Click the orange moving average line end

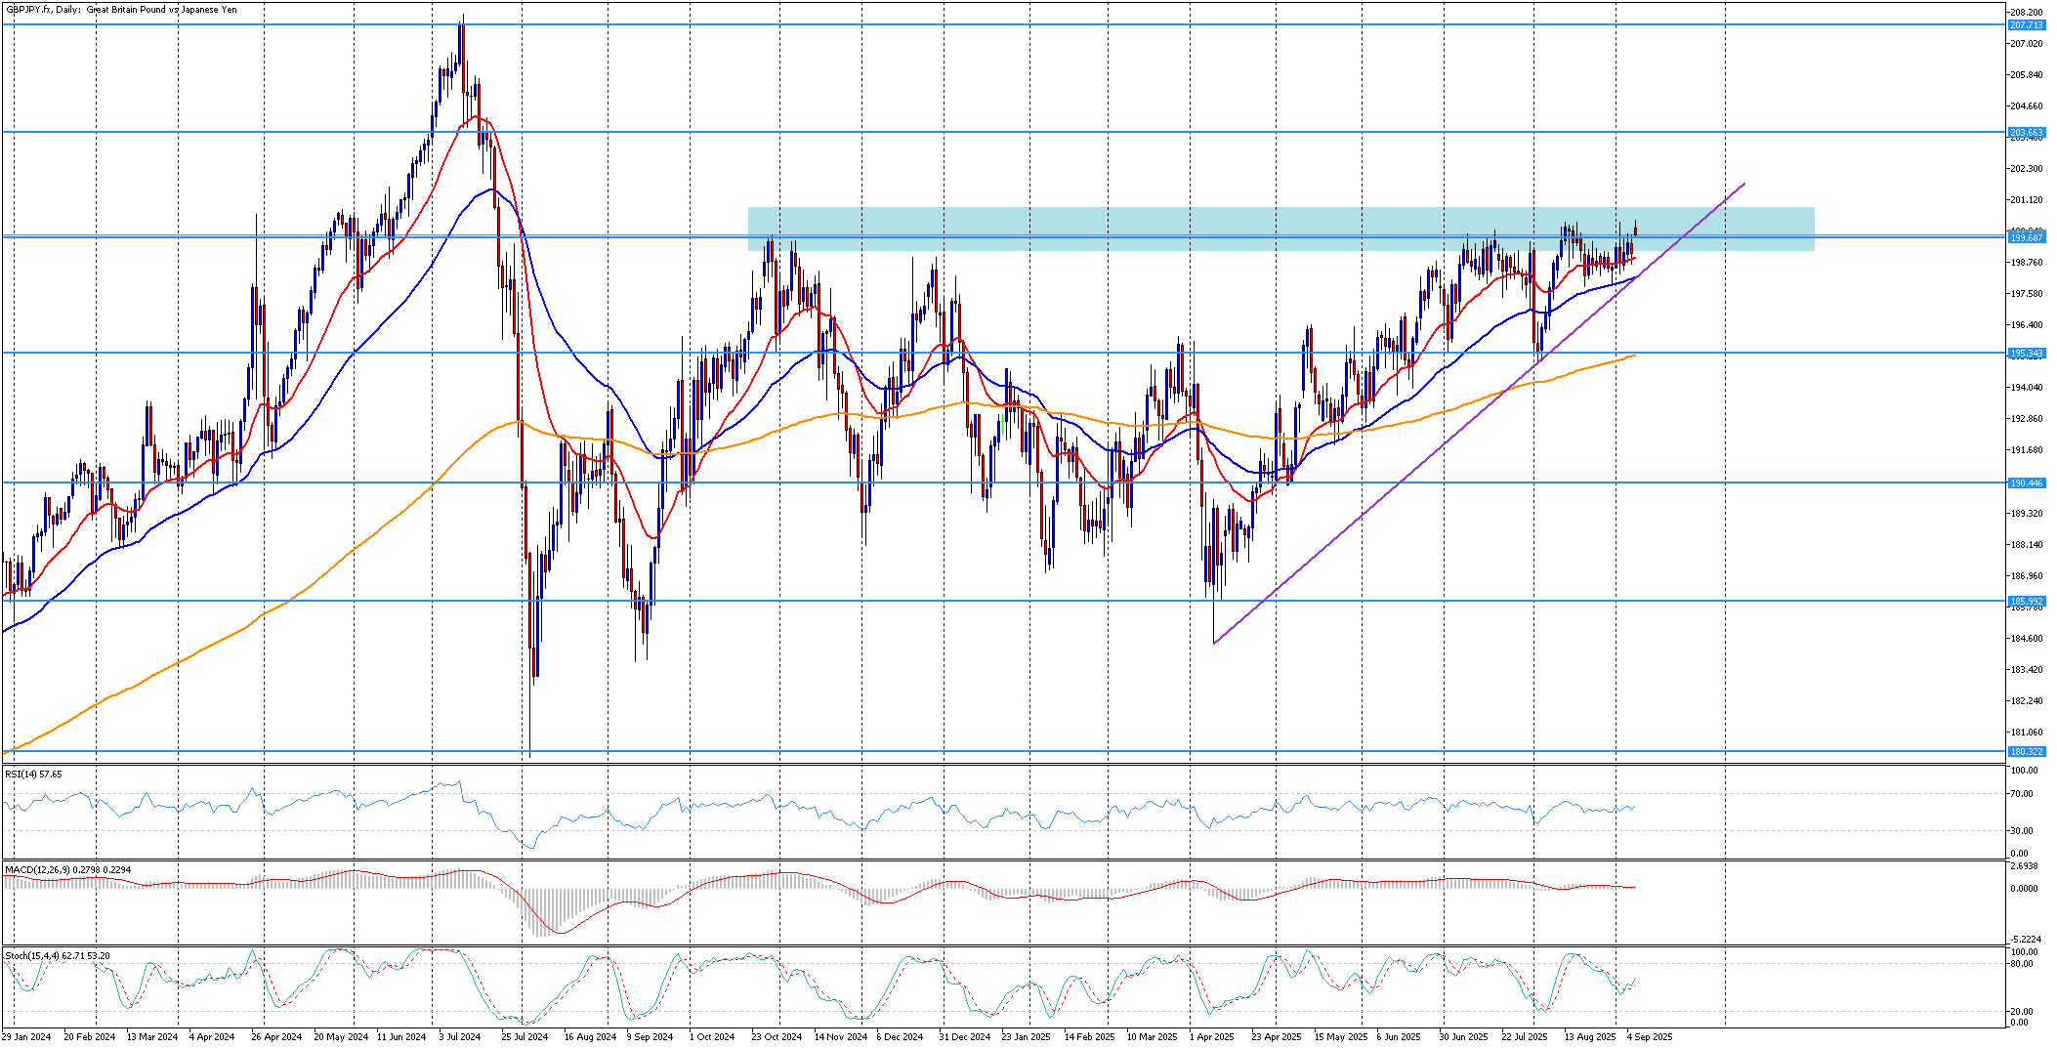click(1633, 356)
